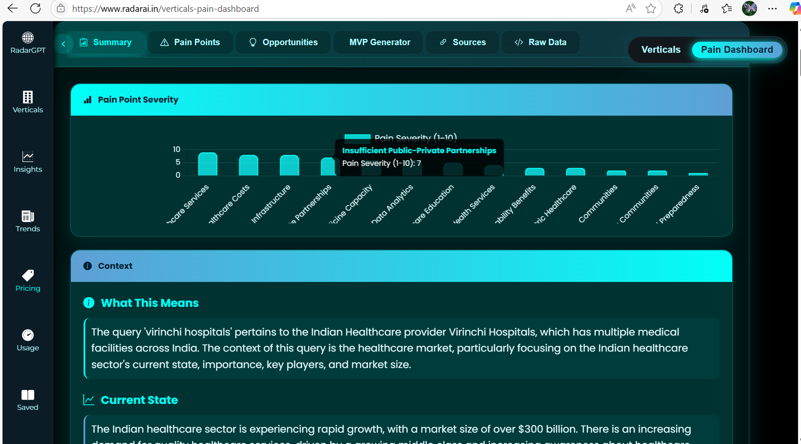
Task: Click the music-note icon in the browser toolbar
Action: coord(704,8)
